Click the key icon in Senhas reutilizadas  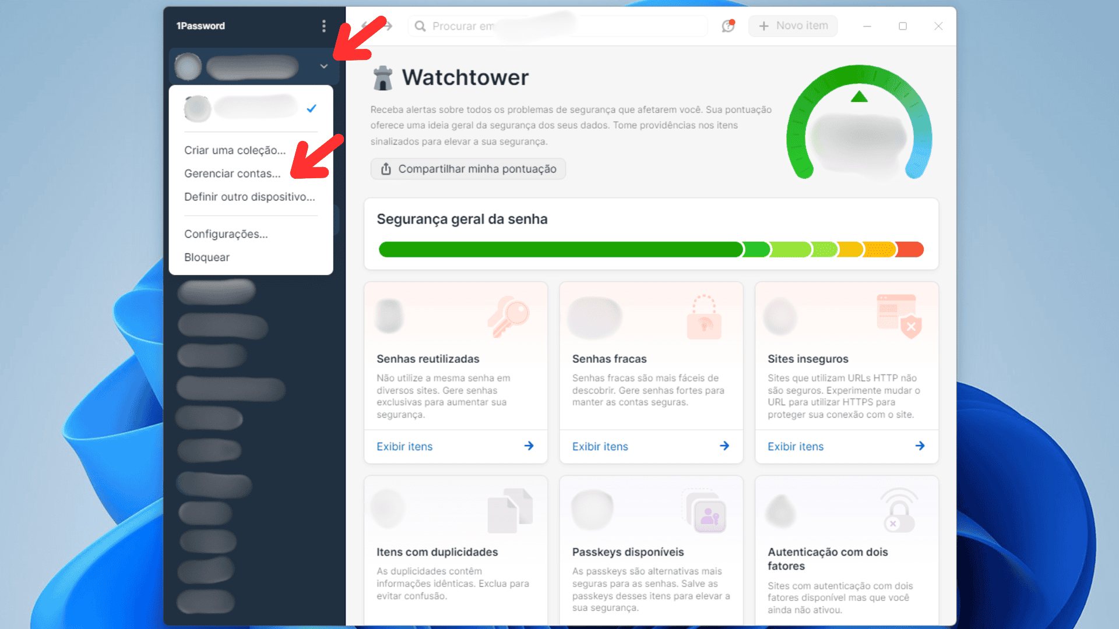(x=508, y=317)
